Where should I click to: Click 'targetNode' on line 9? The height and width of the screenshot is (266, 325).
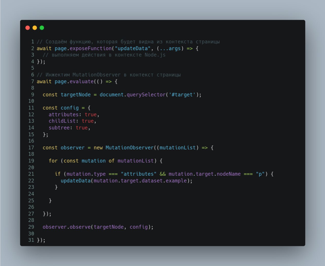pyautogui.click(x=76, y=95)
